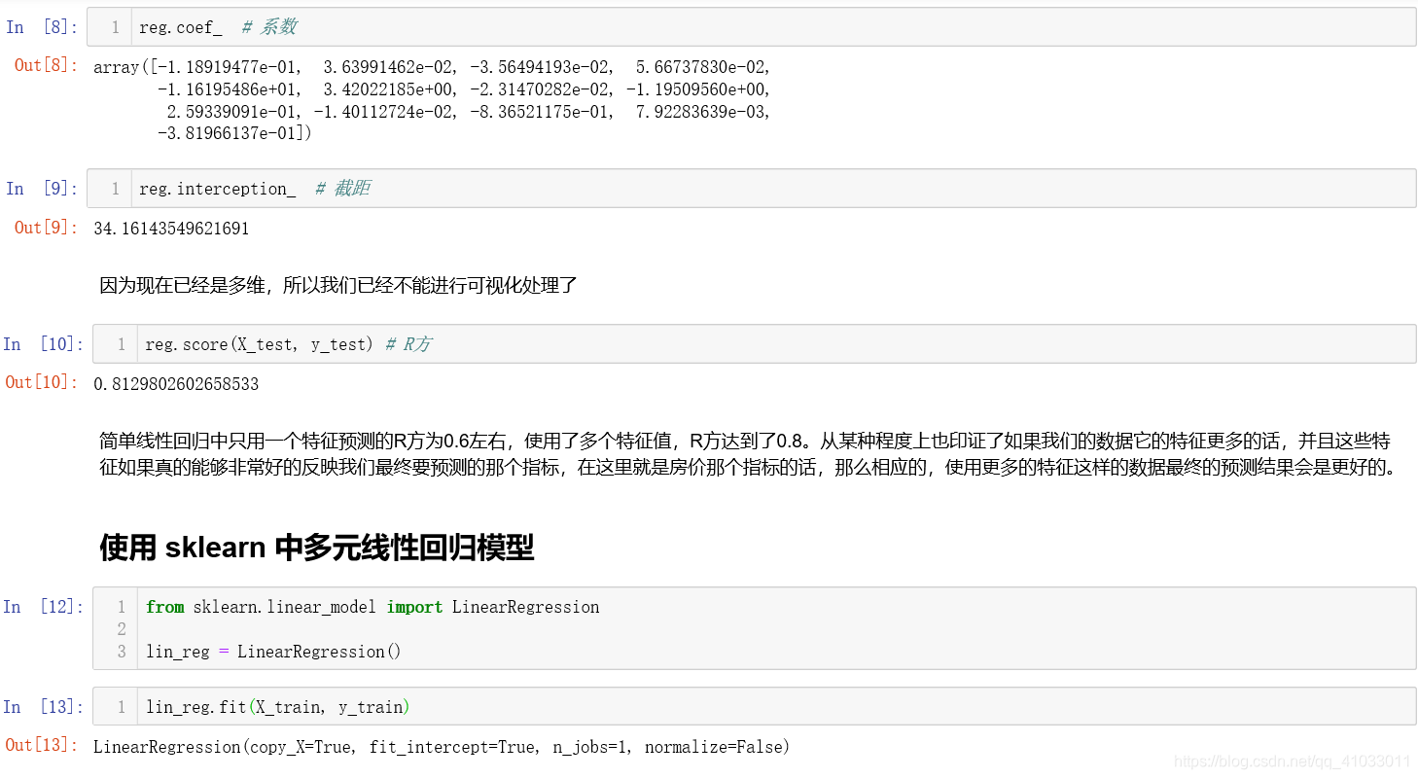
Task: Select the In [8] prompt label
Action: 42,27
